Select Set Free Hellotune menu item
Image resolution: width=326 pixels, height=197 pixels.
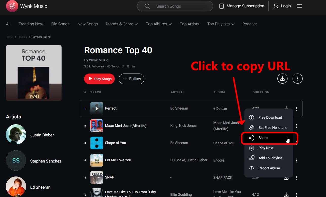click(269, 128)
